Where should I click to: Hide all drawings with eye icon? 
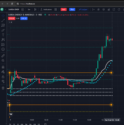point(3,81)
